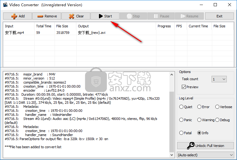Click the "handler_name : VideoHandler" log line

pyautogui.click(x=38, y=115)
